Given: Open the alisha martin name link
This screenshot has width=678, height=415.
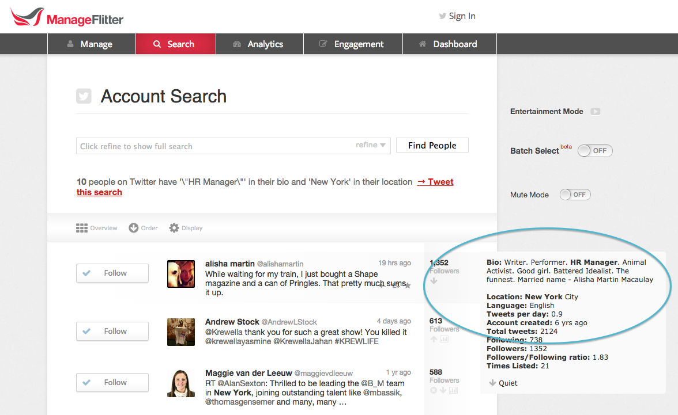Looking at the screenshot, I should pos(230,264).
